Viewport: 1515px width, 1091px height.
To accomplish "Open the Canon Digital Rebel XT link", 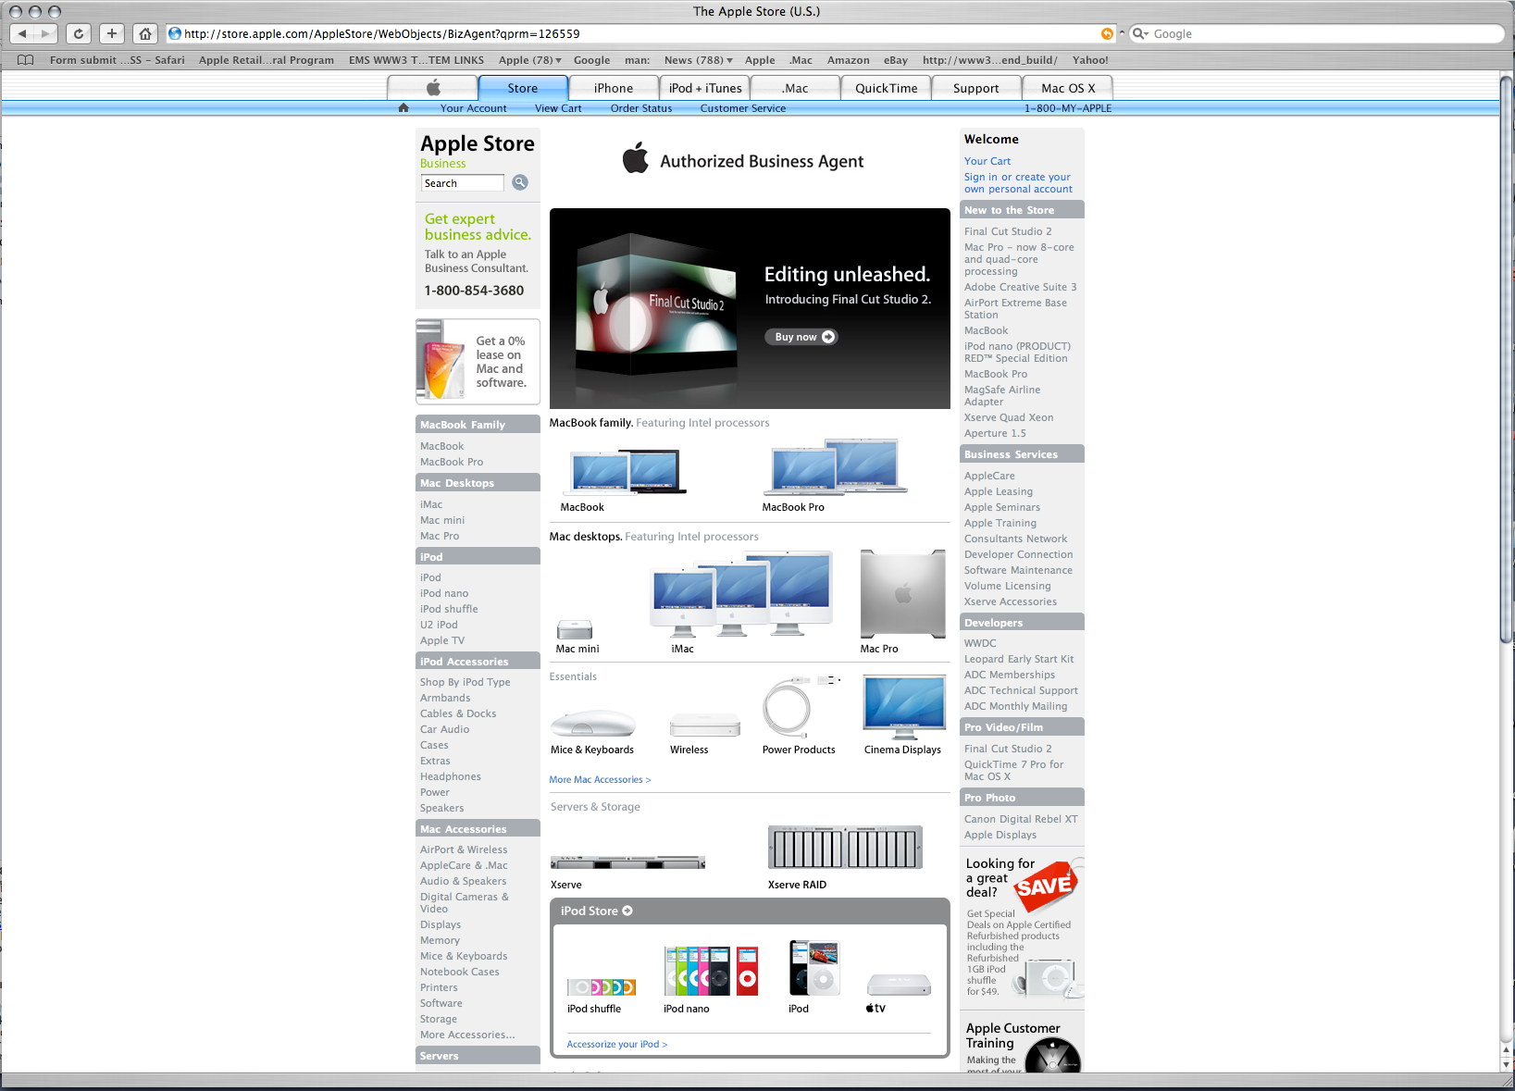I will pos(1020,819).
